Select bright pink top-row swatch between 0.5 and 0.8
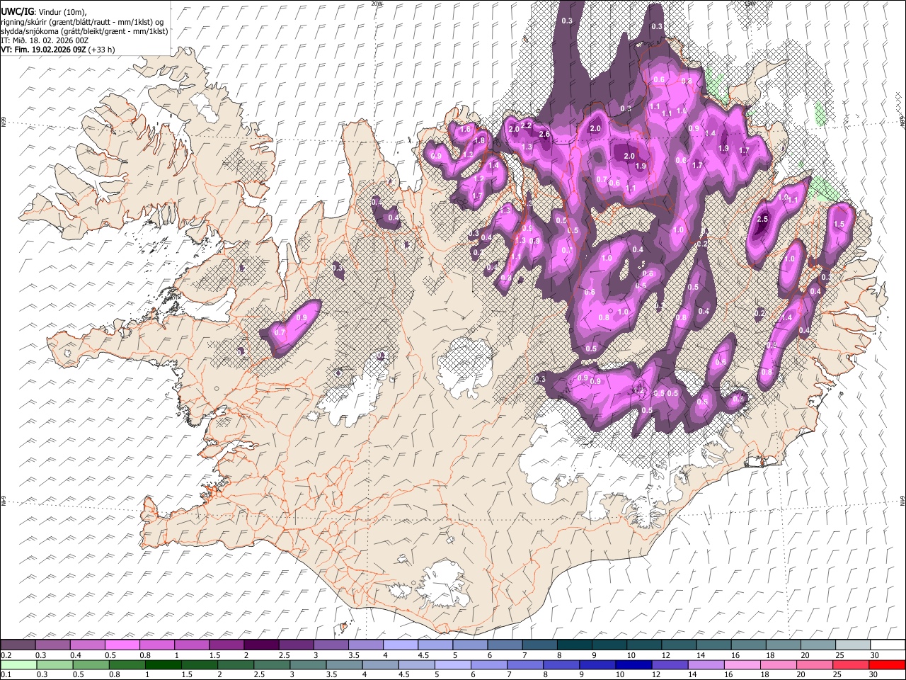The height and width of the screenshot is (680, 906). tap(122, 645)
